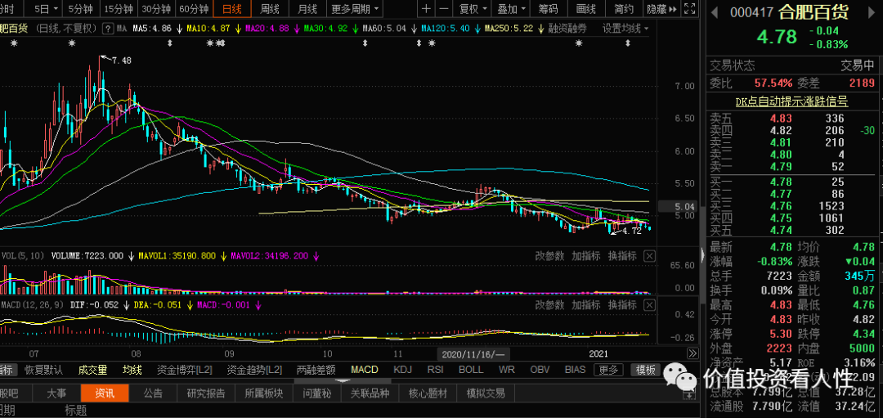Select 日线 daily chart tab
The height and width of the screenshot is (418, 883).
tap(231, 9)
